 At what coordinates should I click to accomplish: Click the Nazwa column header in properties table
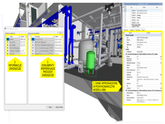click(130, 33)
